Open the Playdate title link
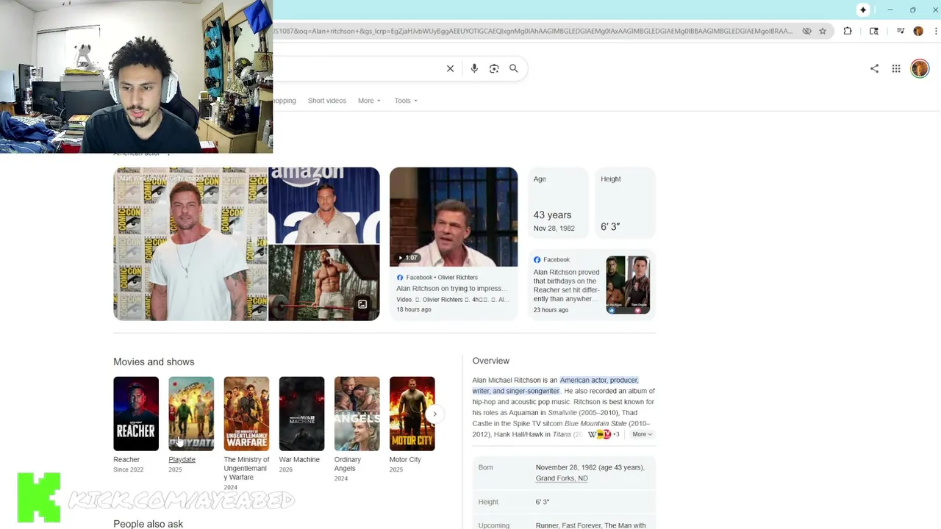 pyautogui.click(x=182, y=460)
